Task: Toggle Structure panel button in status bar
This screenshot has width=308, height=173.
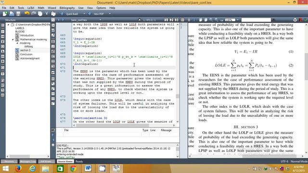Action: [9, 161]
